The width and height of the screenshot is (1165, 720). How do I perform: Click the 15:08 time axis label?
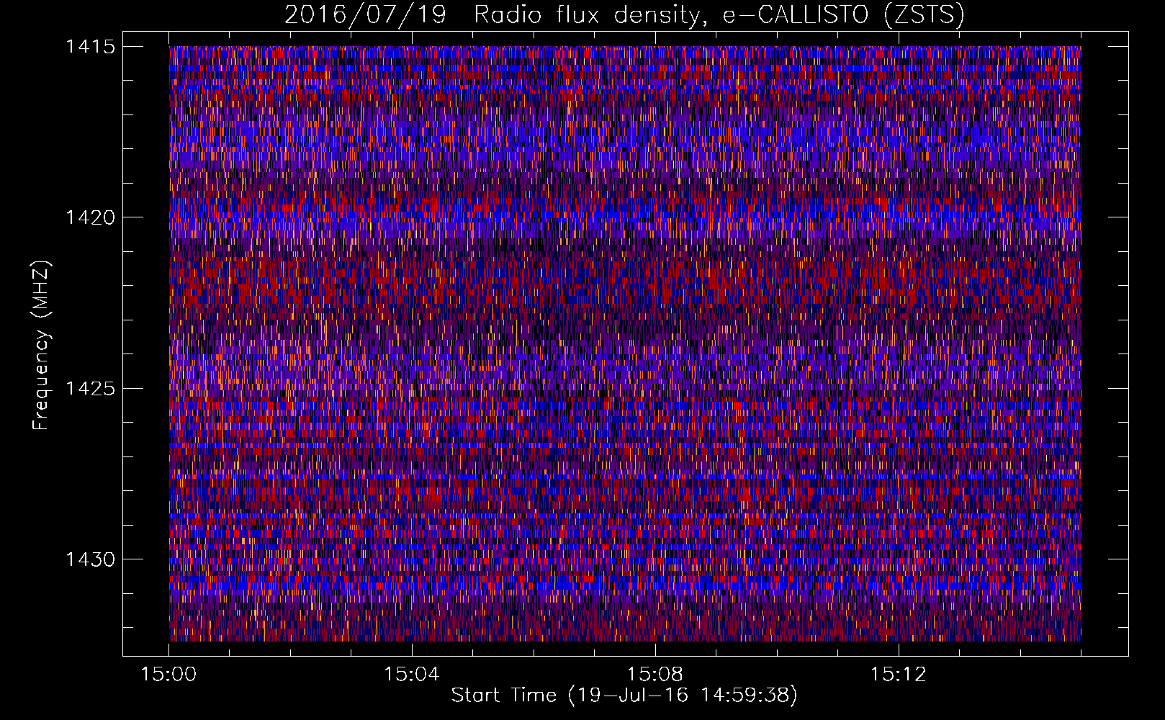(x=655, y=675)
